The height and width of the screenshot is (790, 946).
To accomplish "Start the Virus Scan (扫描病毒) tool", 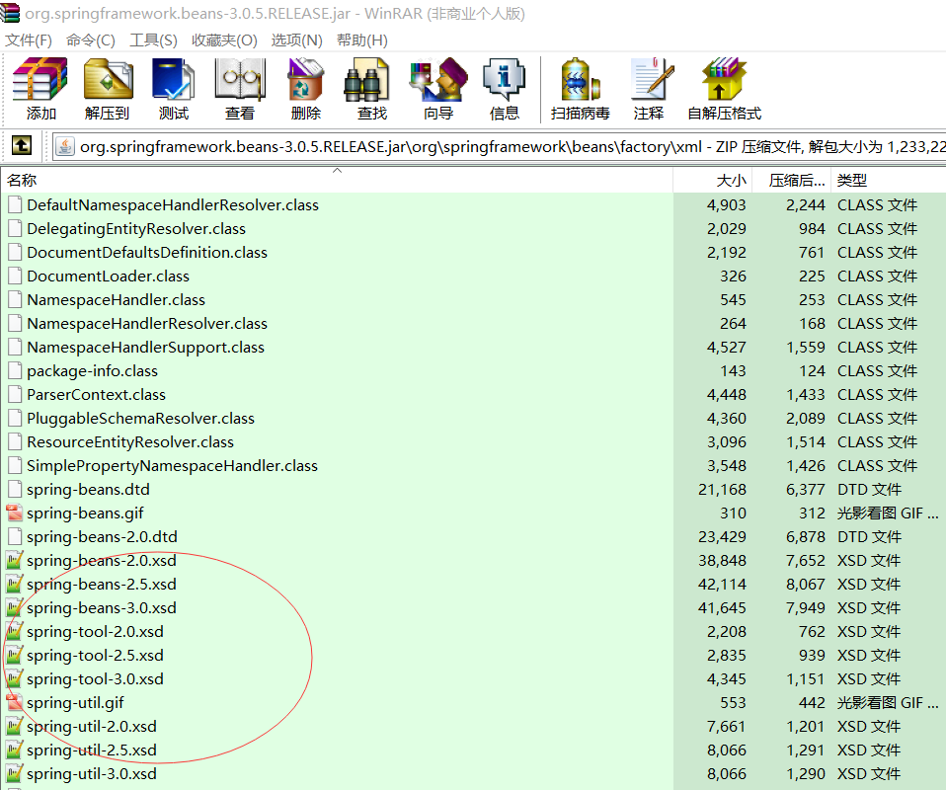I will (x=580, y=80).
